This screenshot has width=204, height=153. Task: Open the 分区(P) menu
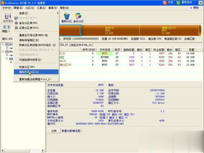click(x=30, y=8)
